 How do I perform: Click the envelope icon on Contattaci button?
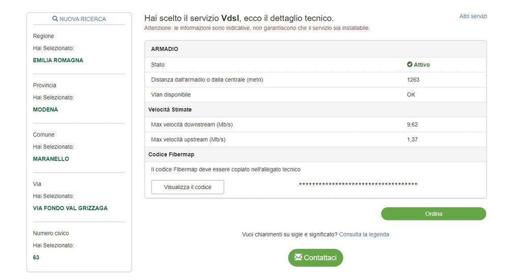[x=298, y=257]
